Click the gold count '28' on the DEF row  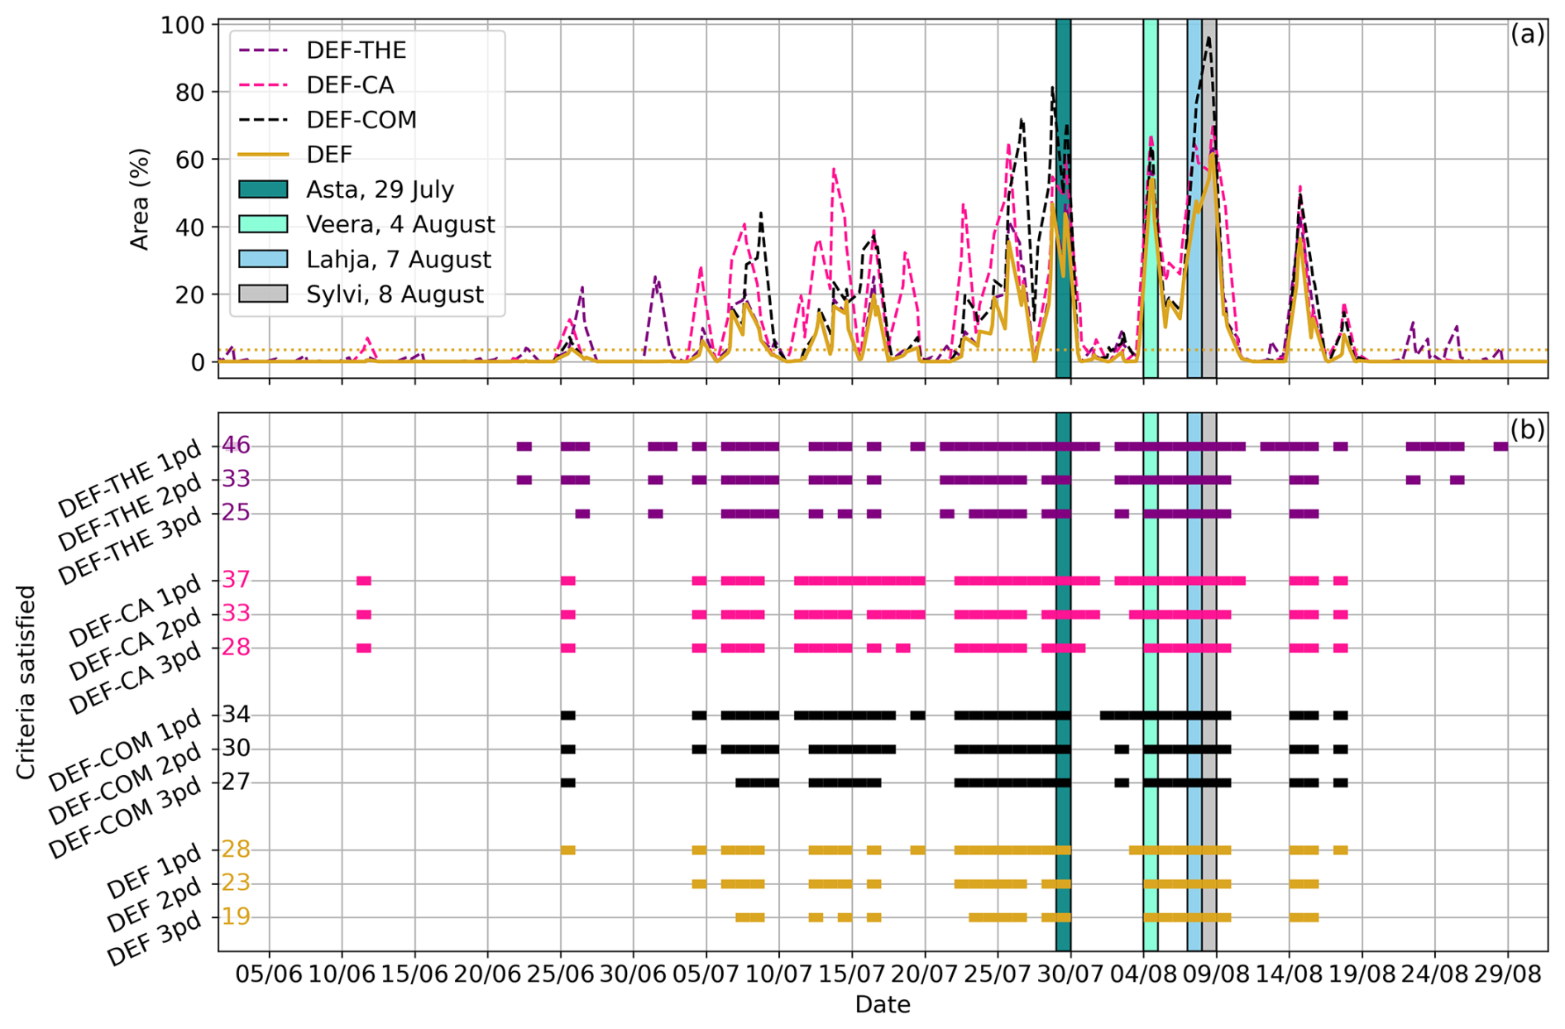pos(236,850)
